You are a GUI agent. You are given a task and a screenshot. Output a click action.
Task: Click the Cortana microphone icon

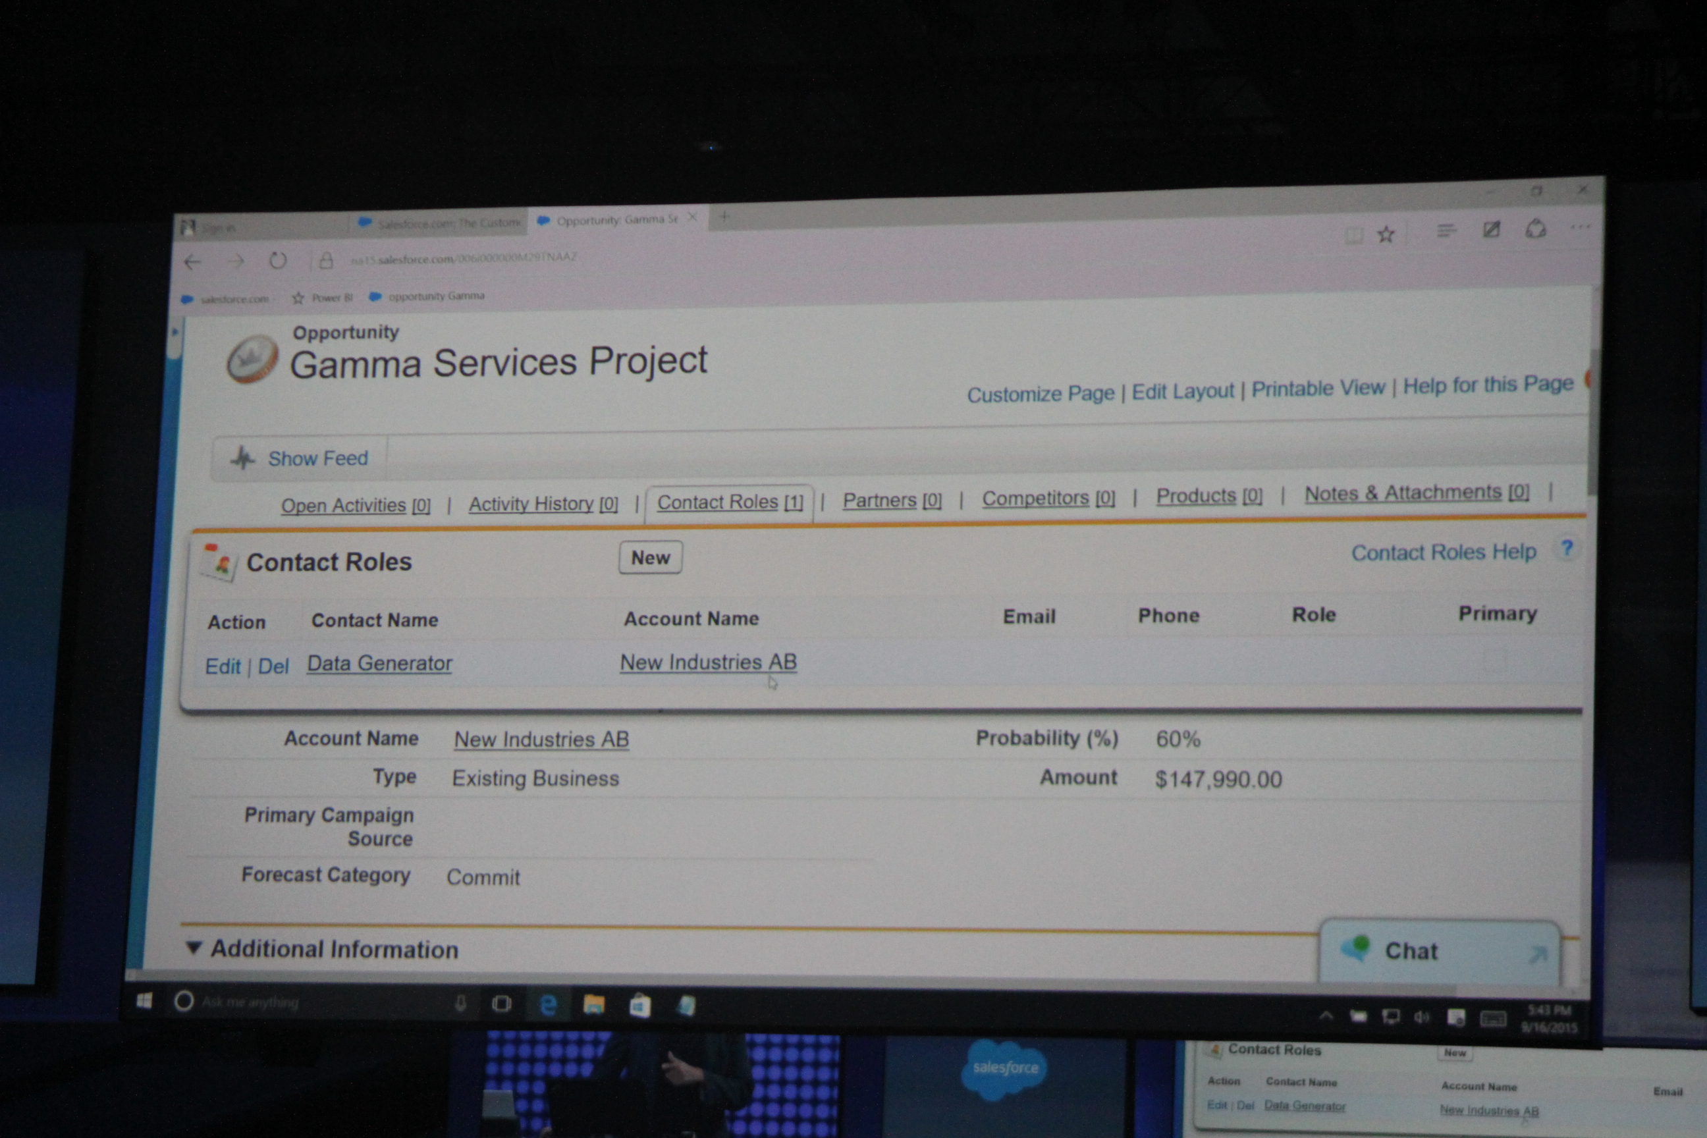point(460,1004)
